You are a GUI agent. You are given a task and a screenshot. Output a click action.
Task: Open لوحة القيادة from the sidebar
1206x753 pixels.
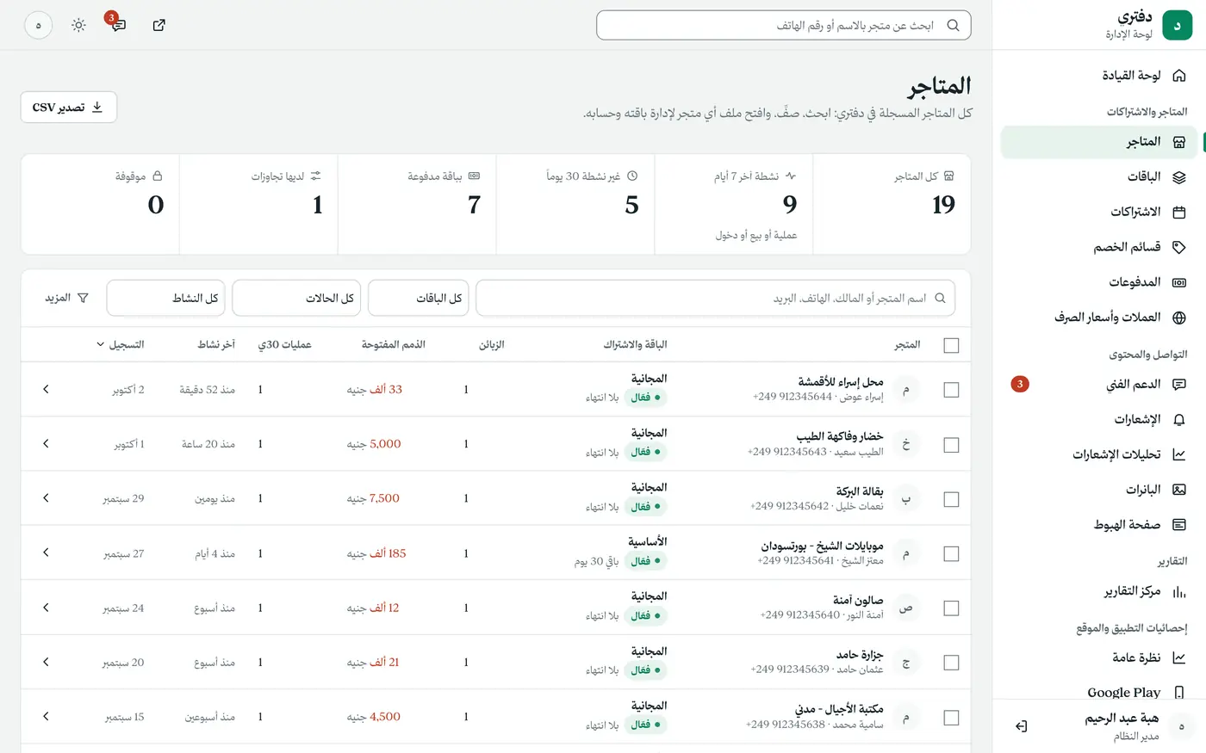[1099, 76]
